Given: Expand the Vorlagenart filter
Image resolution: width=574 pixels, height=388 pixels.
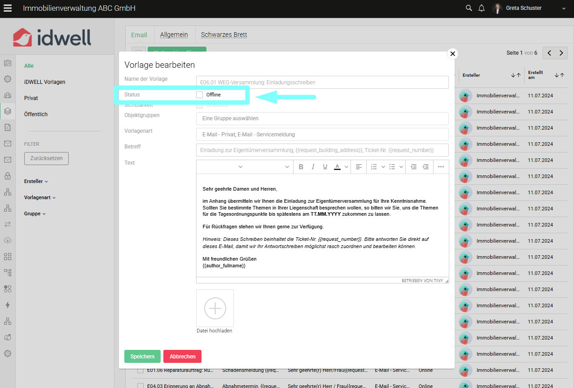Looking at the screenshot, I should [40, 198].
